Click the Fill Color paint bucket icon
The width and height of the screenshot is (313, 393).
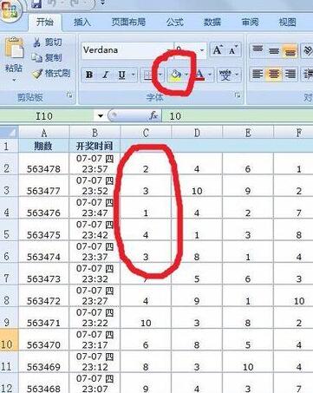(x=176, y=75)
